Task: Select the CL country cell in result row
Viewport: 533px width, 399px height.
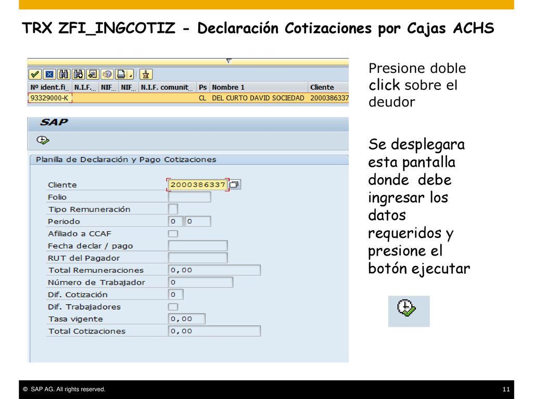Action: pos(202,98)
